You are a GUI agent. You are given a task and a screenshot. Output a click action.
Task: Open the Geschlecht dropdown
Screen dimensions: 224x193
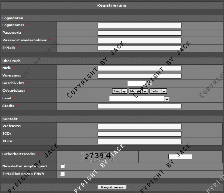[139, 83]
